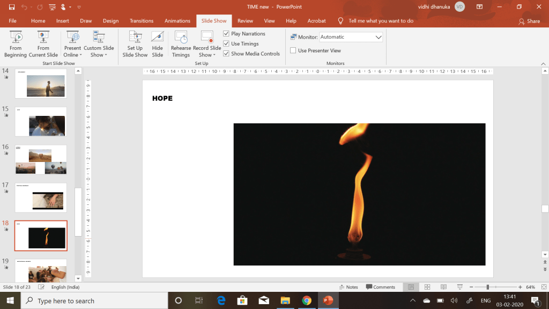Image resolution: width=549 pixels, height=309 pixels.
Task: Switch to Slide Sorter view in status bar
Action: pos(426,287)
